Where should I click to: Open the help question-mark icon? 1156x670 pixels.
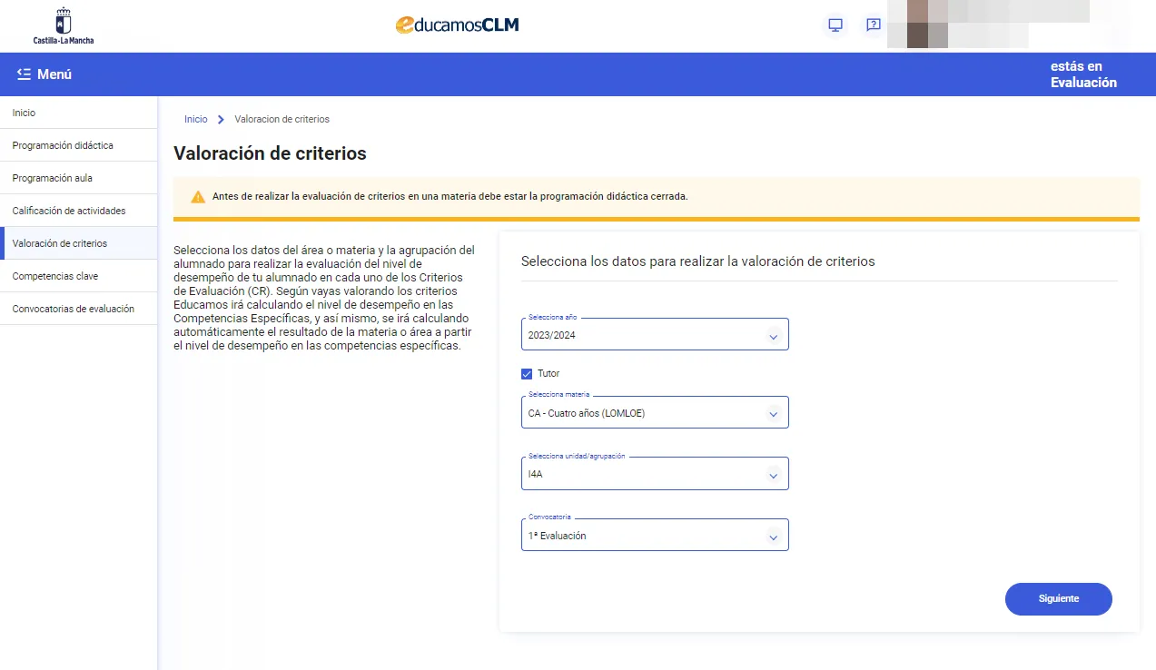coord(872,25)
